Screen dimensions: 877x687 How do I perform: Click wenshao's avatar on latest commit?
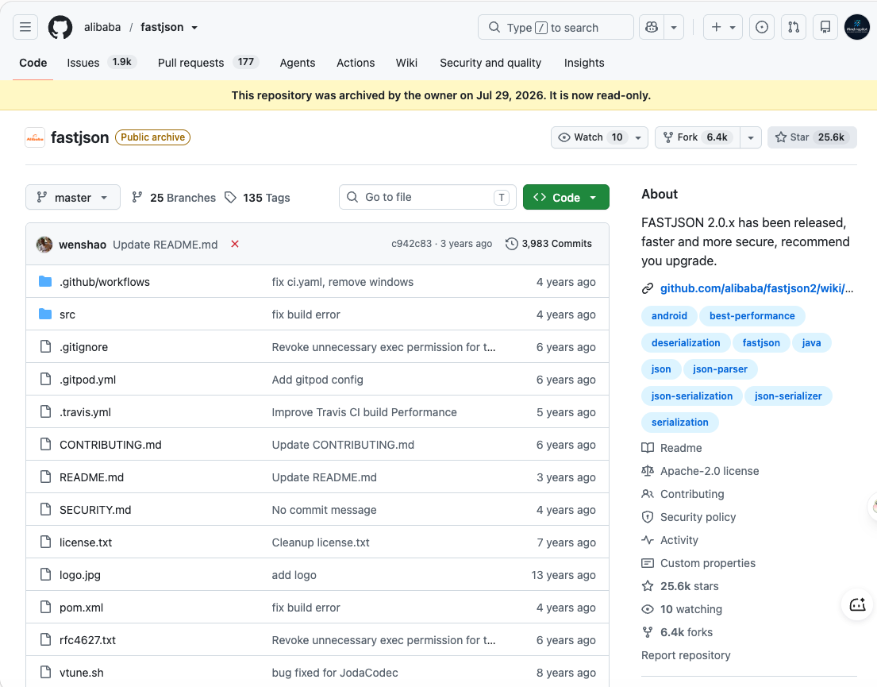point(44,244)
